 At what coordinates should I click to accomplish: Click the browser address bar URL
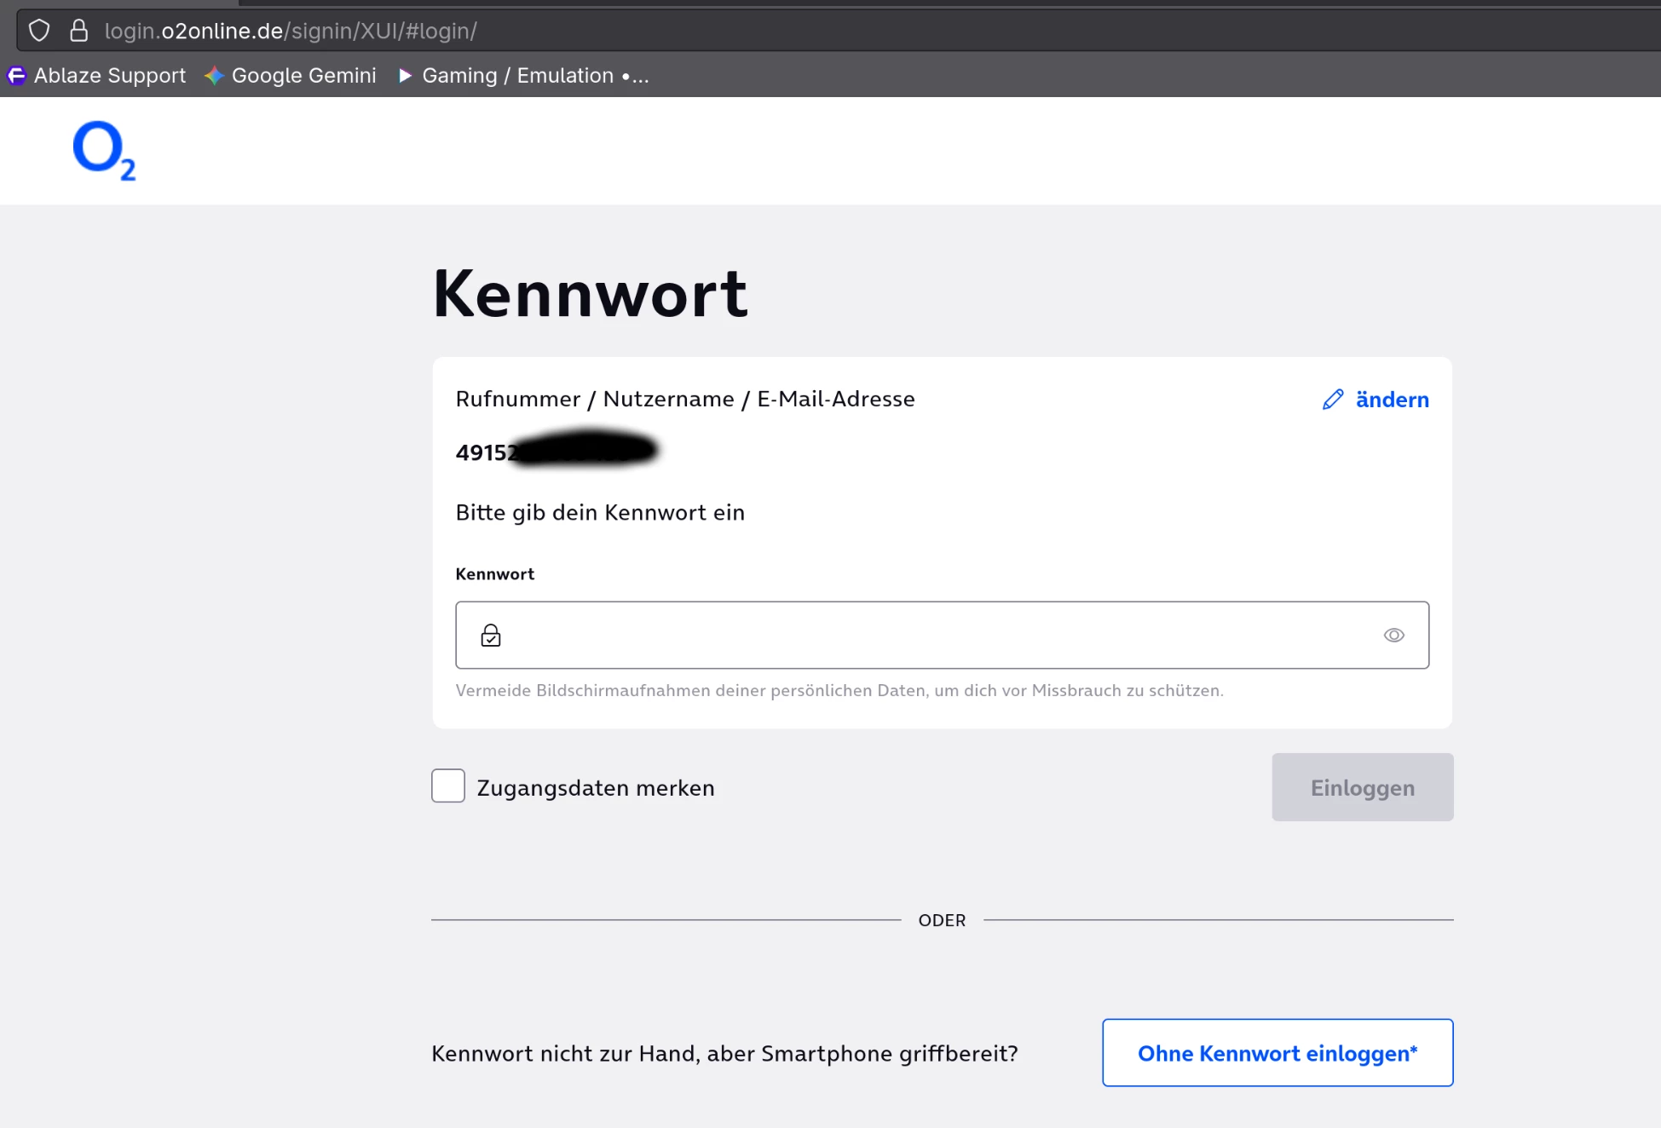(x=290, y=31)
